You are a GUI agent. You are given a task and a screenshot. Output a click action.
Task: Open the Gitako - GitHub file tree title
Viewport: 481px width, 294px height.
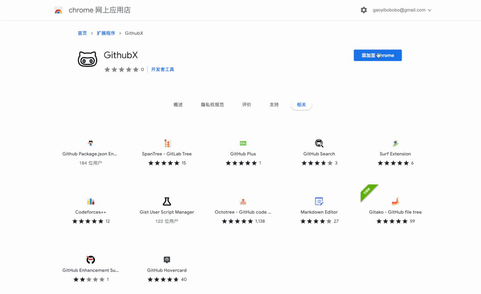tap(395, 212)
